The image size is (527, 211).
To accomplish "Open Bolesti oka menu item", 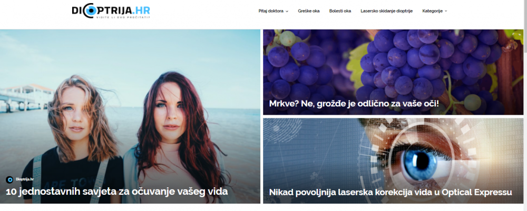I will (340, 11).
